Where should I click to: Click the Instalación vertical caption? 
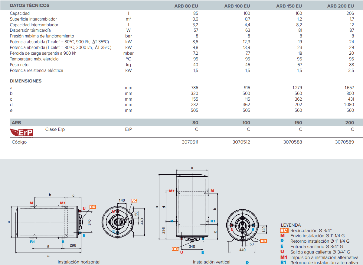pyautogui.click(x=211, y=262)
